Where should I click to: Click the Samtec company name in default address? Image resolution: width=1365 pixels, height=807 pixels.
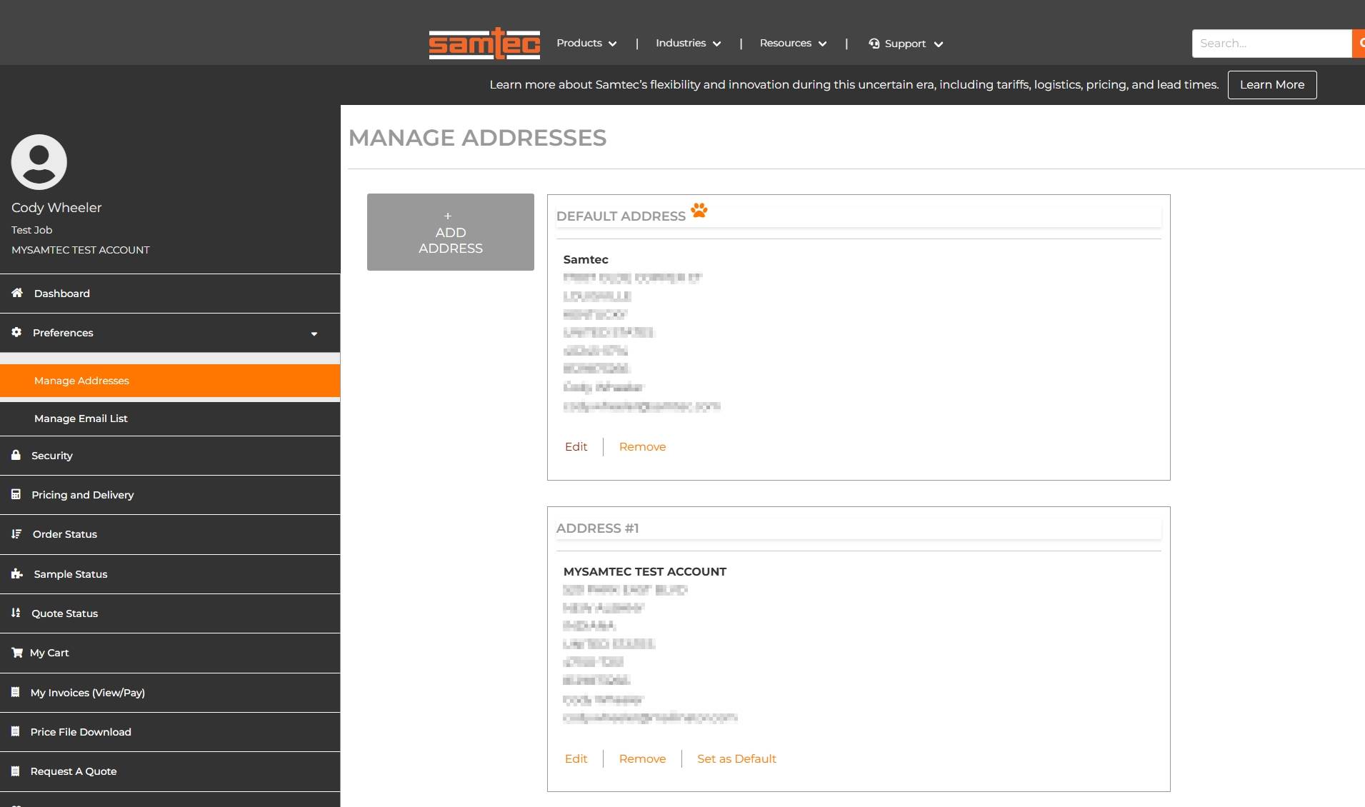point(586,259)
